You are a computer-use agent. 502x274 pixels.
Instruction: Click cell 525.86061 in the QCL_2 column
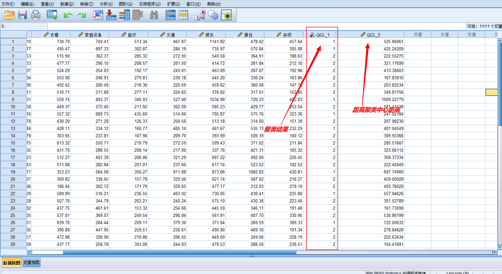pyautogui.click(x=371, y=42)
